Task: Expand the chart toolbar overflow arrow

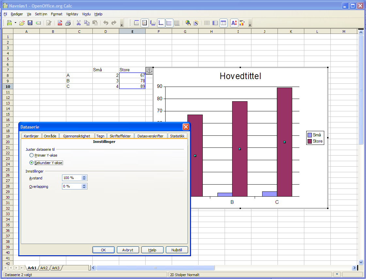Action: coord(250,24)
